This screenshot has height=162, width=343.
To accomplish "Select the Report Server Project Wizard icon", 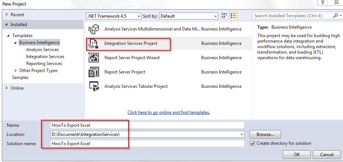I will coord(94,58).
